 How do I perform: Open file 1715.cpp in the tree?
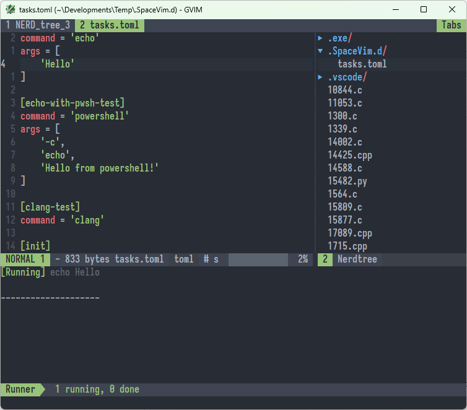pos(347,246)
